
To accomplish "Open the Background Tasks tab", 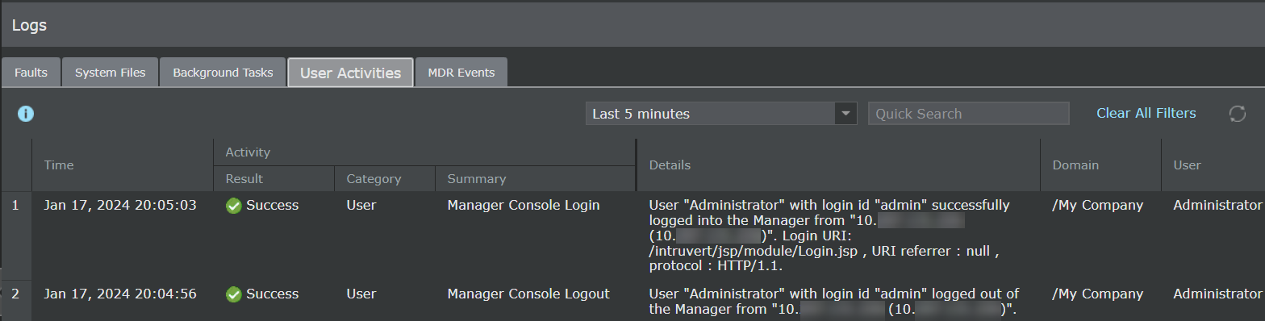I will [x=223, y=73].
